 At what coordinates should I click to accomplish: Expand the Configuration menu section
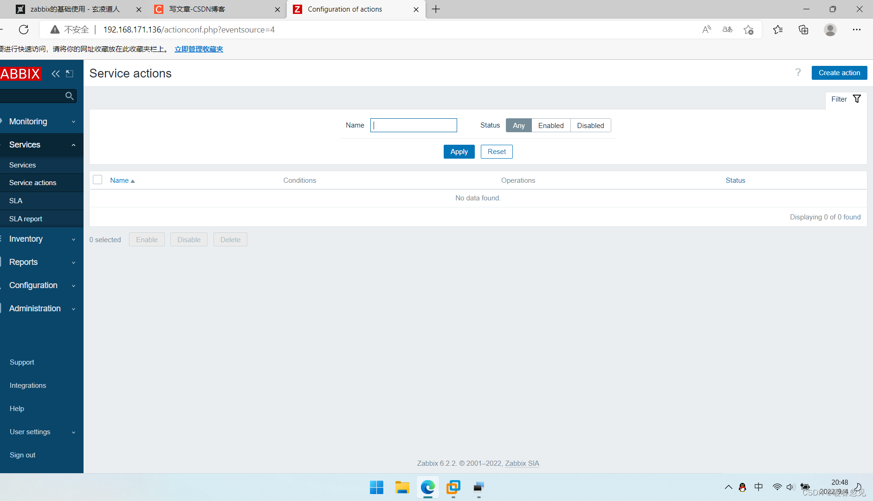coord(42,285)
